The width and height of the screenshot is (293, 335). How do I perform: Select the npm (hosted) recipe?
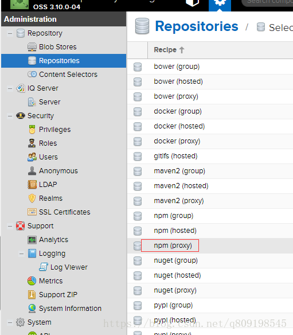210,231
